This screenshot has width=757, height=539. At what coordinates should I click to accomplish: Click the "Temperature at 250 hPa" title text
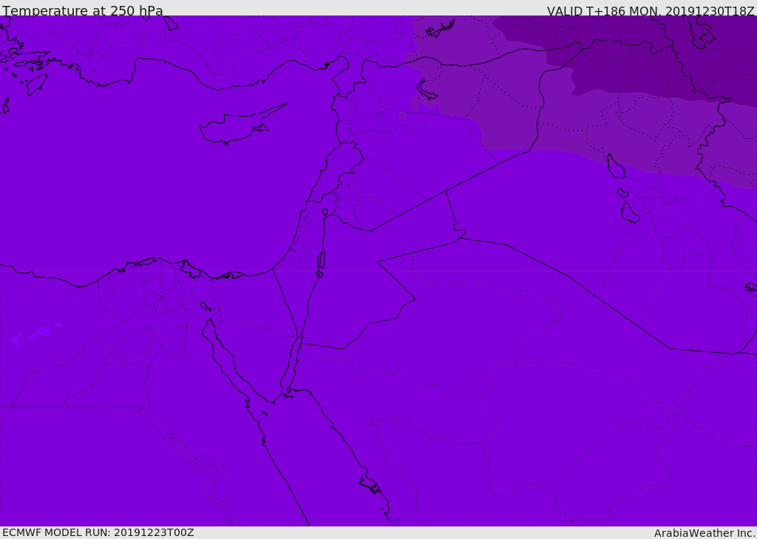tap(83, 10)
